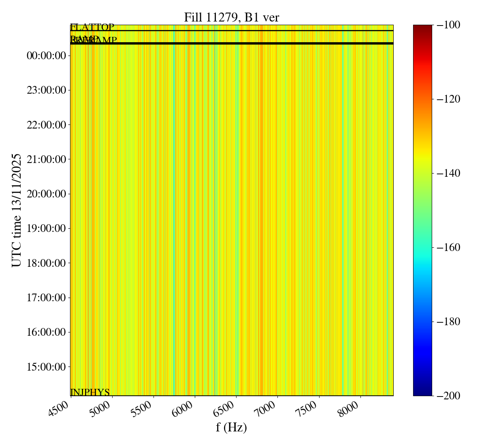The image size is (486, 446).
Task: Click the "UTC time 13/11/2025" y-axis label
Action: [x=16, y=210]
